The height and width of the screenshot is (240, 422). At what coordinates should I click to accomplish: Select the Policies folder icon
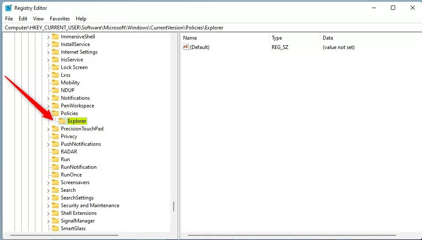coord(55,113)
